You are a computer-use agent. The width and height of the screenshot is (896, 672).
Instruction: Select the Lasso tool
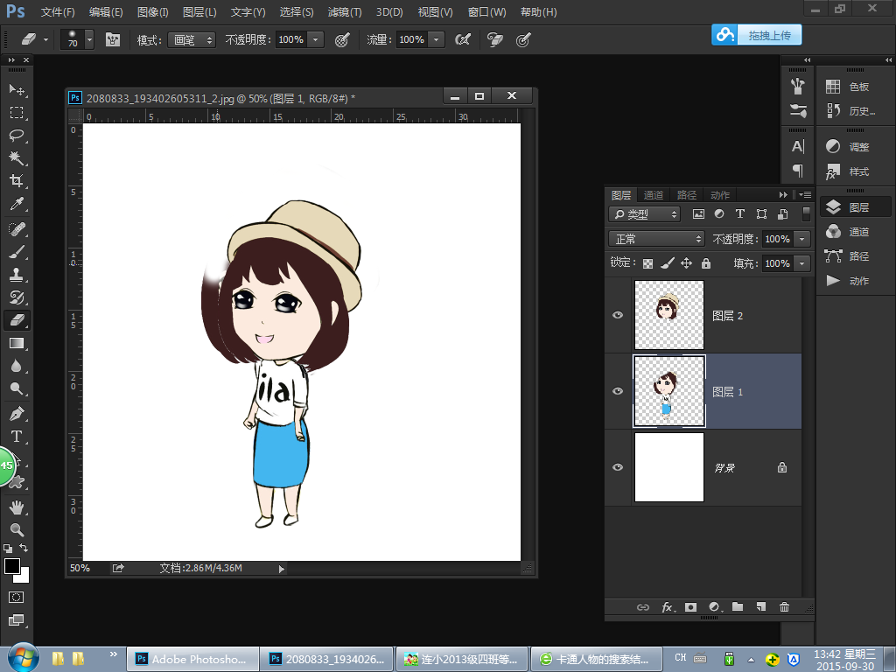[x=17, y=136]
